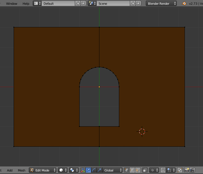The width and height of the screenshot is (203, 174).
Task: Toggle limit selection to visible
Action: coord(145,170)
